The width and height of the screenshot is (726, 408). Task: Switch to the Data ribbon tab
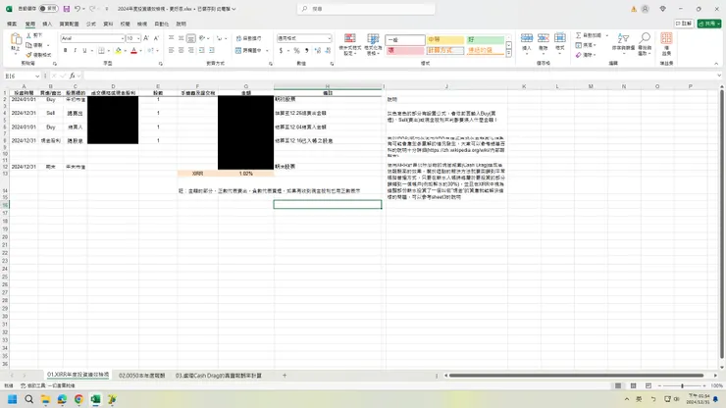pyautogui.click(x=108, y=24)
